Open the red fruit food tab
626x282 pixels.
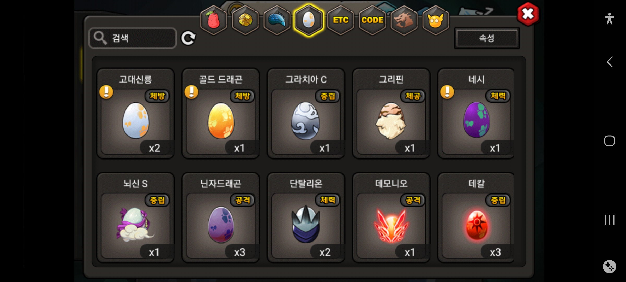coord(214,20)
